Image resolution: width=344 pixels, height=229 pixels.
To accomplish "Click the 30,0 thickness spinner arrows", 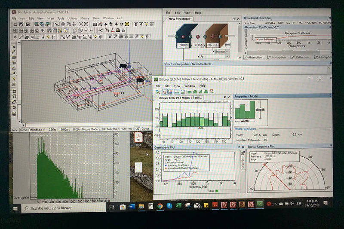I will point(201,45).
